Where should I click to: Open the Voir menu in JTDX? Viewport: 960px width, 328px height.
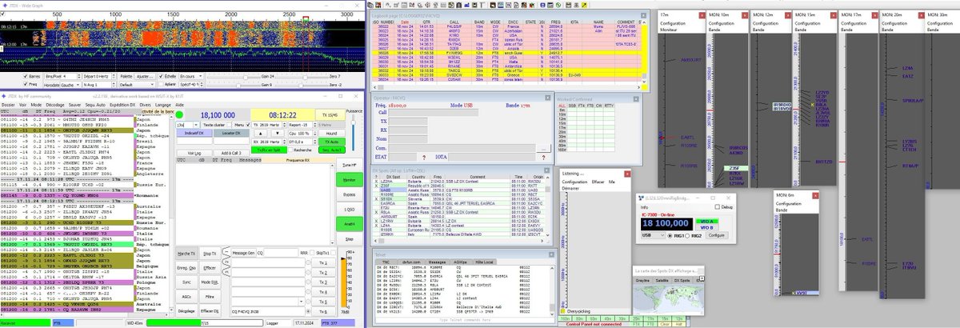(22, 105)
